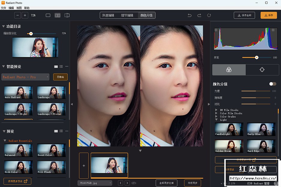
Task: Click the 向前同步 button
Action: (193, 183)
